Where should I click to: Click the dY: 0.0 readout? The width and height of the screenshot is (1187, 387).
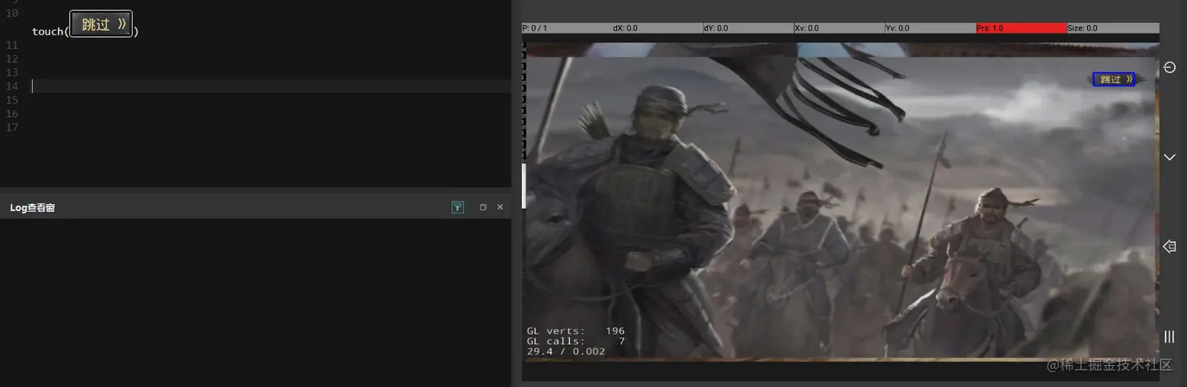[x=716, y=28]
